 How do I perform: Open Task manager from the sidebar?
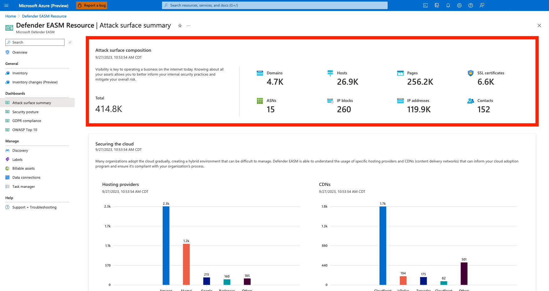coord(7,186)
